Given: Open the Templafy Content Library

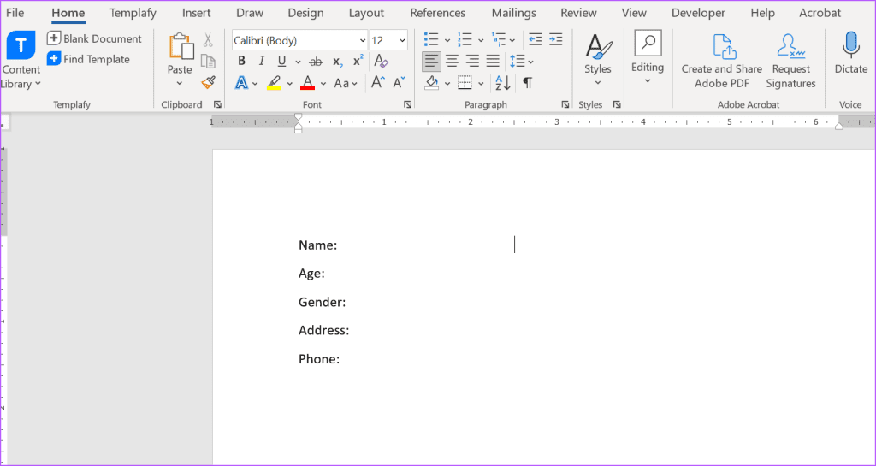Looking at the screenshot, I should (x=21, y=60).
